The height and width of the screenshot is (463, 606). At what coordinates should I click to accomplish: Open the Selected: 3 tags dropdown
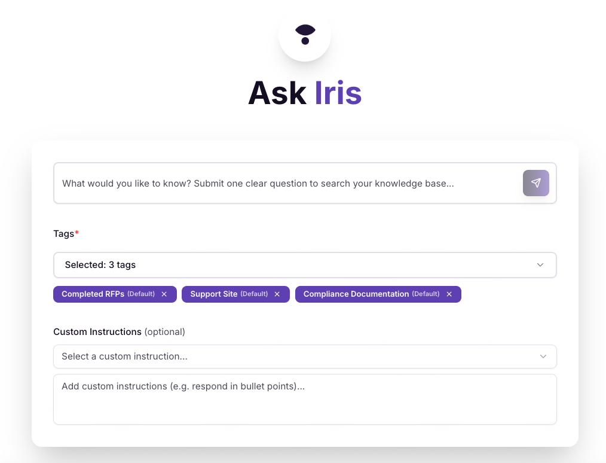coord(305,265)
